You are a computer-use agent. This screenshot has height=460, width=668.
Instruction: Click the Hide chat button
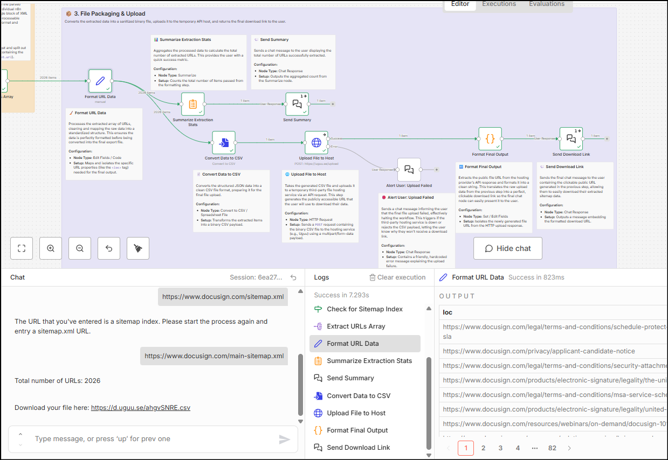click(x=508, y=248)
